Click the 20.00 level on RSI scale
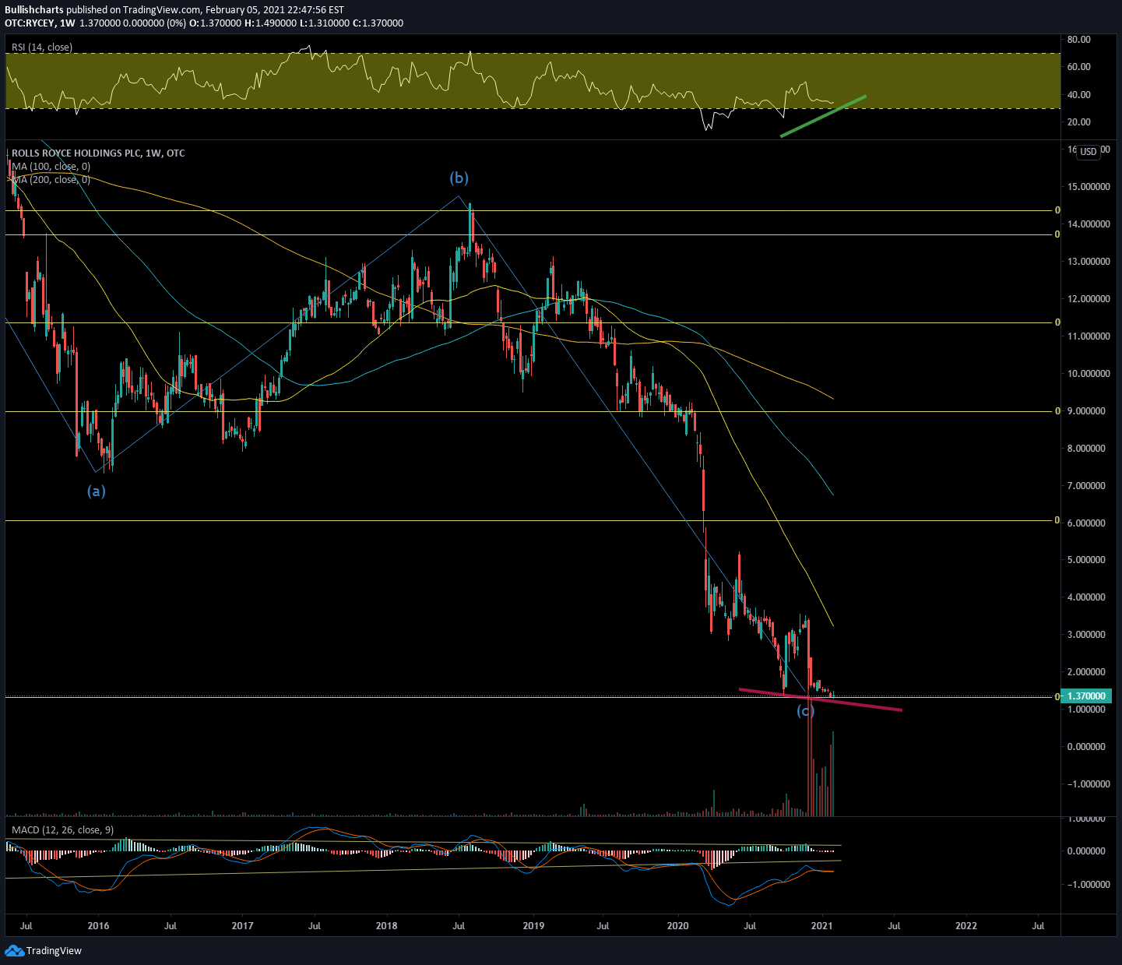 click(x=1078, y=122)
